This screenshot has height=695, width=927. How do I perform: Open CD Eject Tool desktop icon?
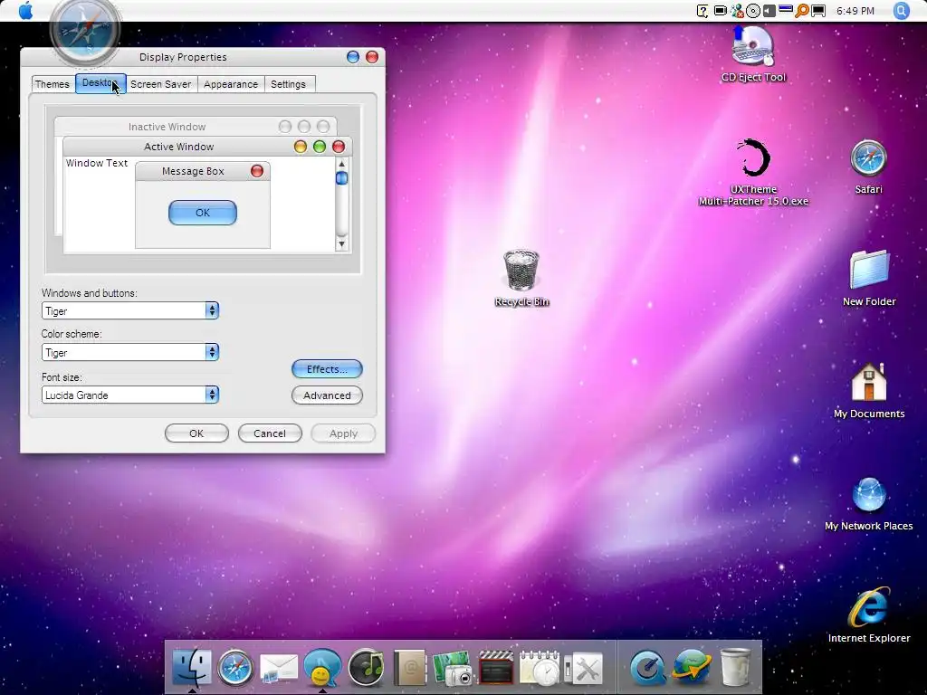753,54
